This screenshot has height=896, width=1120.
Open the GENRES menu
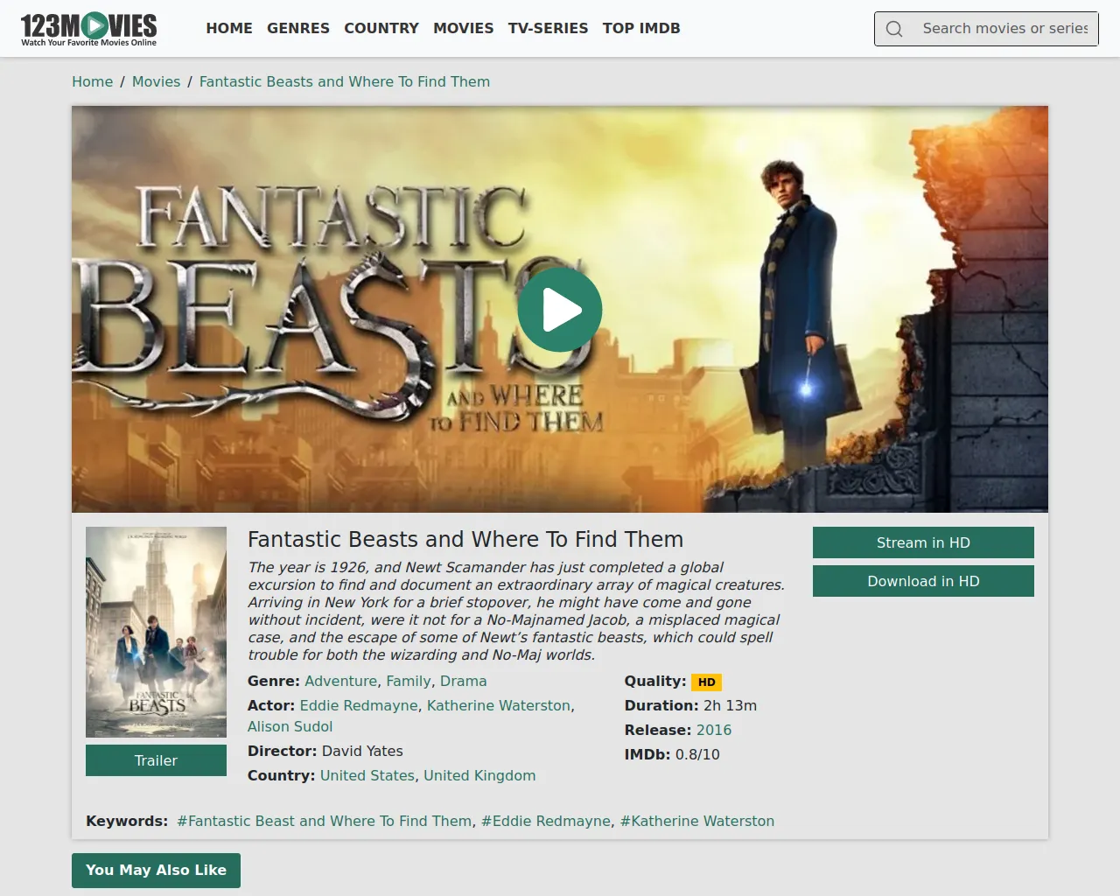[298, 28]
